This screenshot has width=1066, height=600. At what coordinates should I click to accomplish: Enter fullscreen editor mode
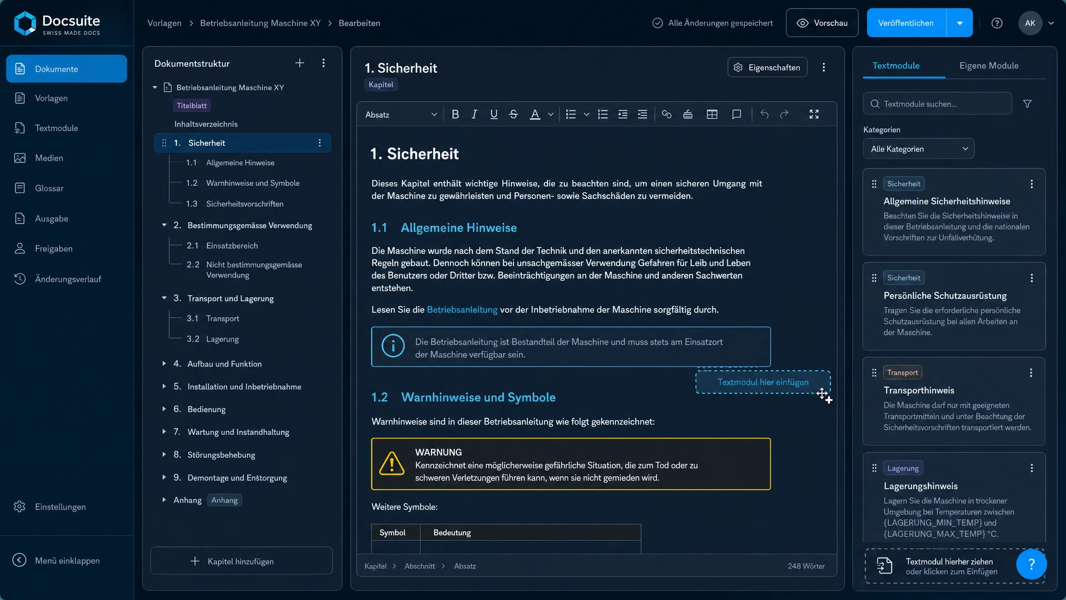click(814, 114)
